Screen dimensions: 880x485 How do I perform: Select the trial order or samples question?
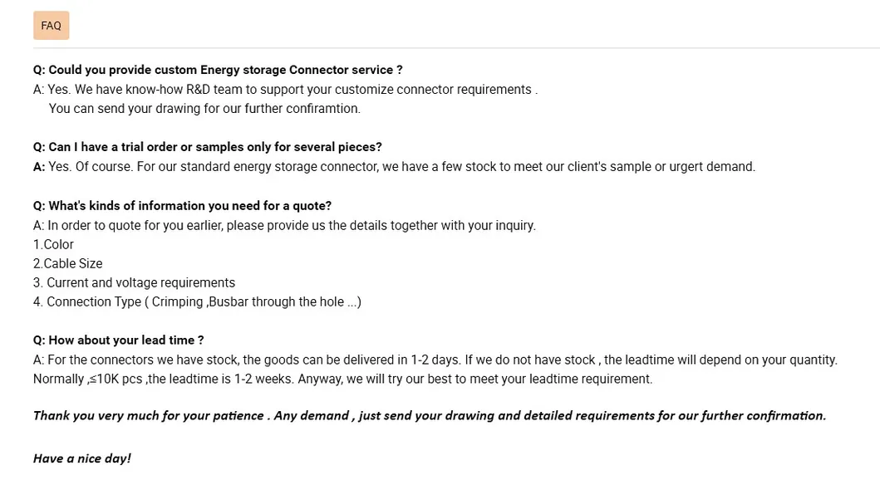pos(207,147)
